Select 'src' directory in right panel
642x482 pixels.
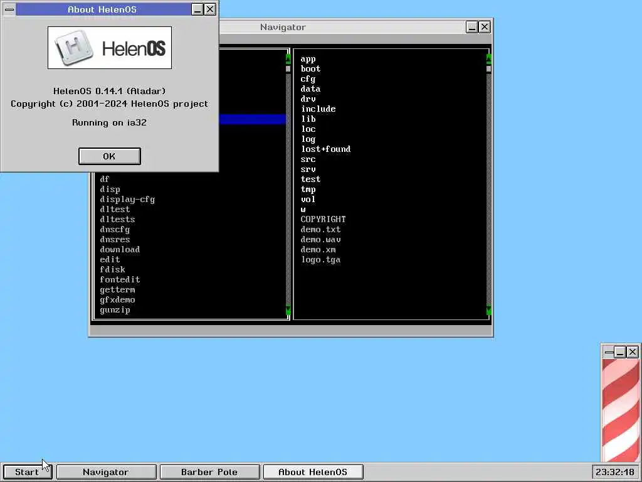[x=308, y=159]
